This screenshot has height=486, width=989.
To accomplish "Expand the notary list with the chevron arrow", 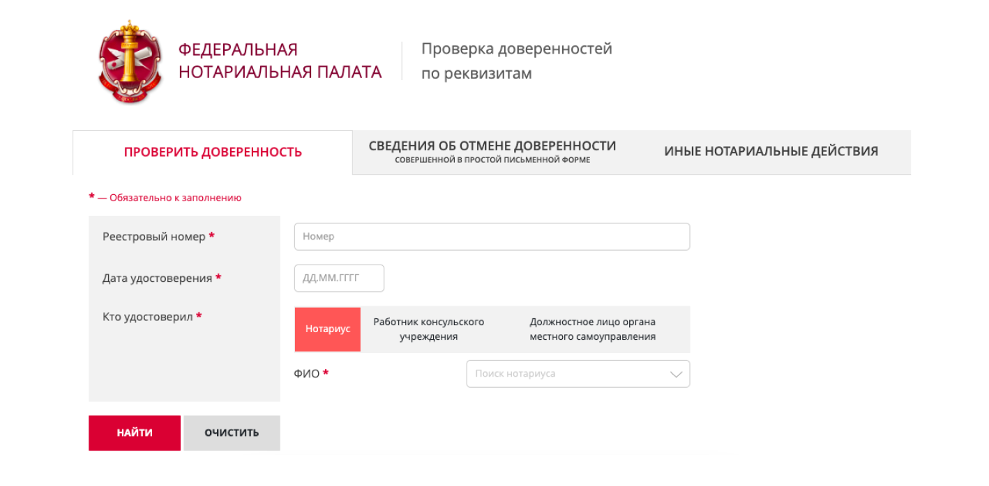I will [675, 375].
